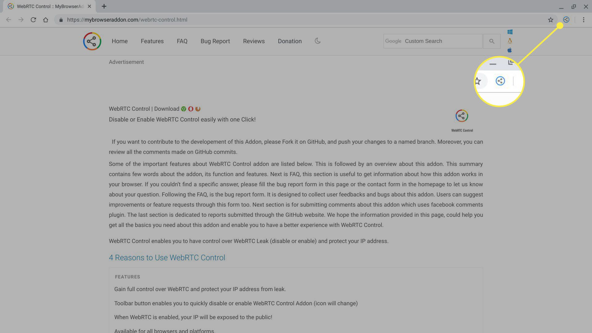The image size is (592, 333).
Task: Click the browser extensions puzzle icon
Action: [566, 20]
